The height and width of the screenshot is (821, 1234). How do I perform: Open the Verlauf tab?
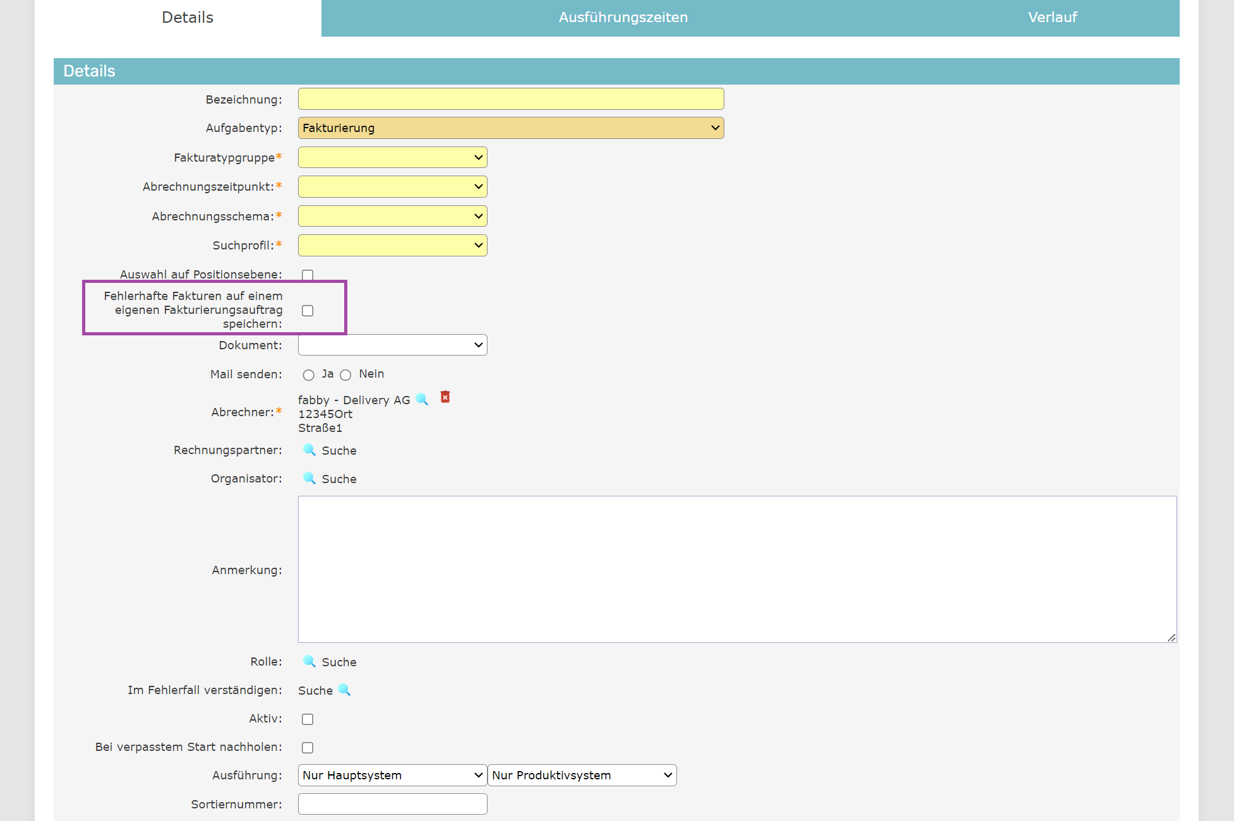point(1052,18)
